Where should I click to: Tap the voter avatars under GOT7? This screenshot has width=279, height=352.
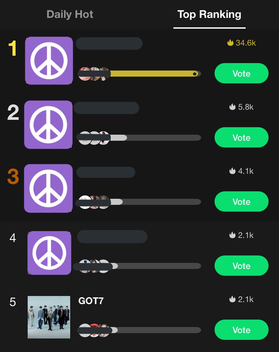(94, 330)
